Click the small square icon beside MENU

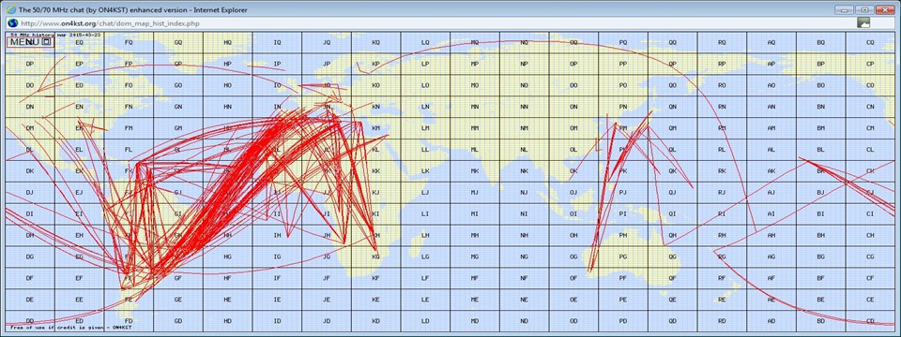coord(47,42)
